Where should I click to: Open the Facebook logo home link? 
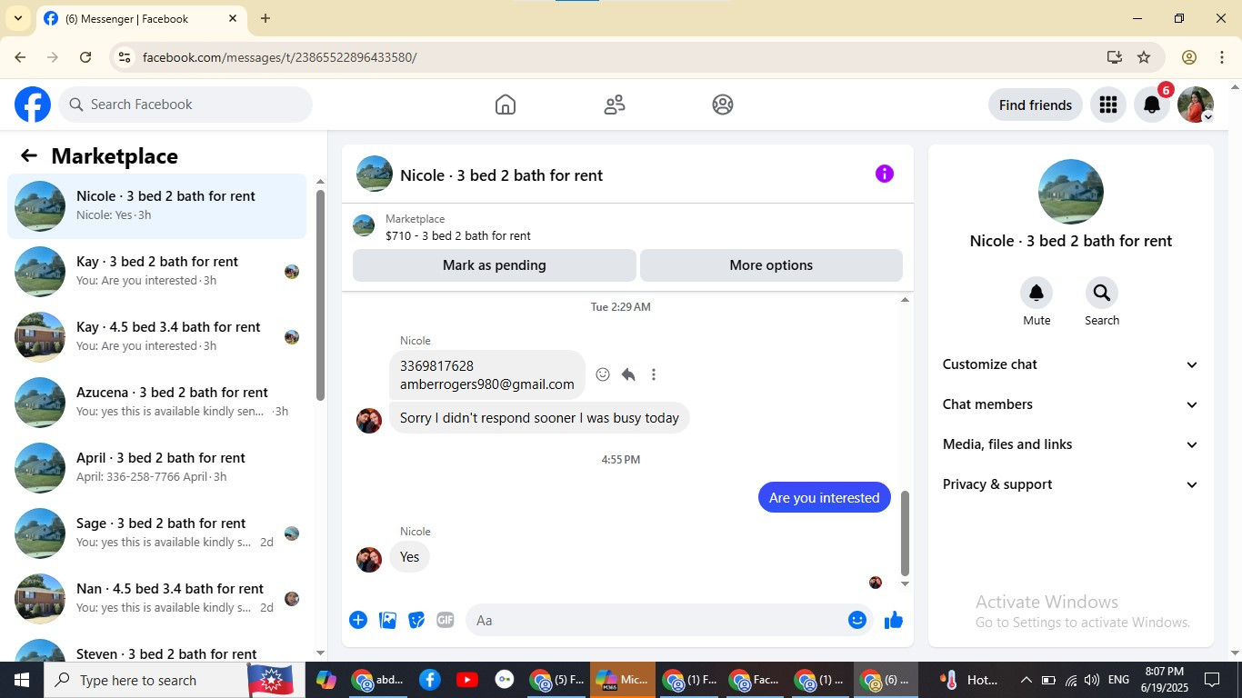pos(33,105)
